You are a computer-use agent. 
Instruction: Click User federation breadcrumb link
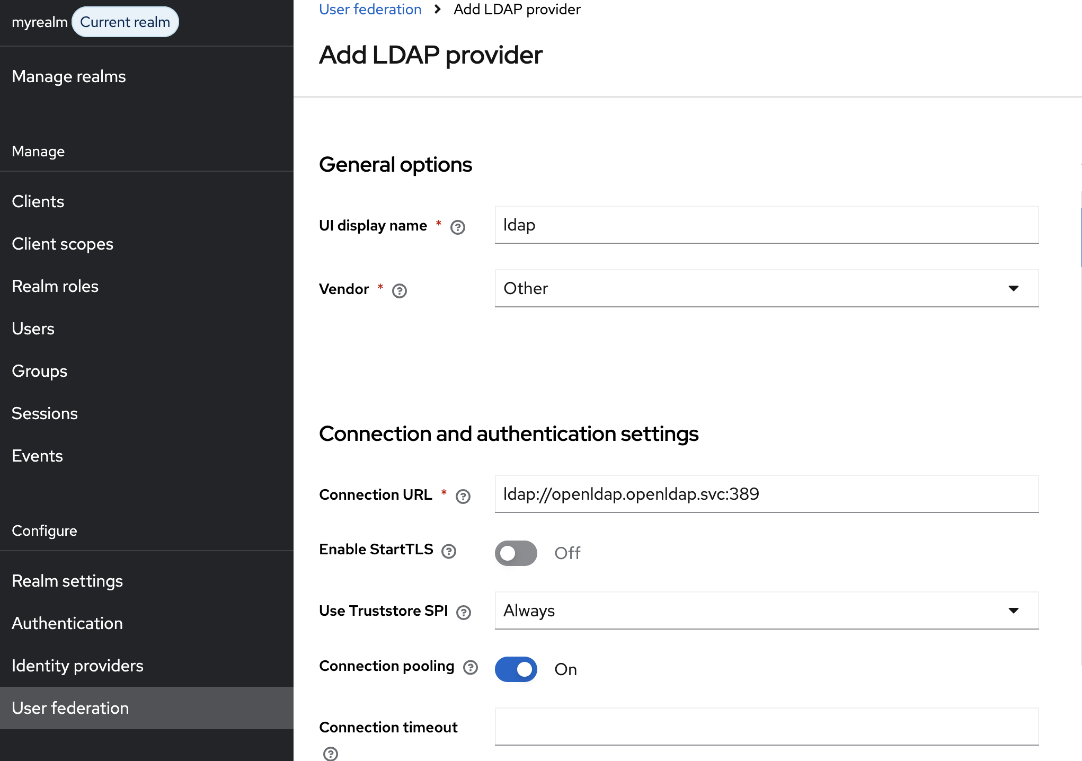pos(370,10)
